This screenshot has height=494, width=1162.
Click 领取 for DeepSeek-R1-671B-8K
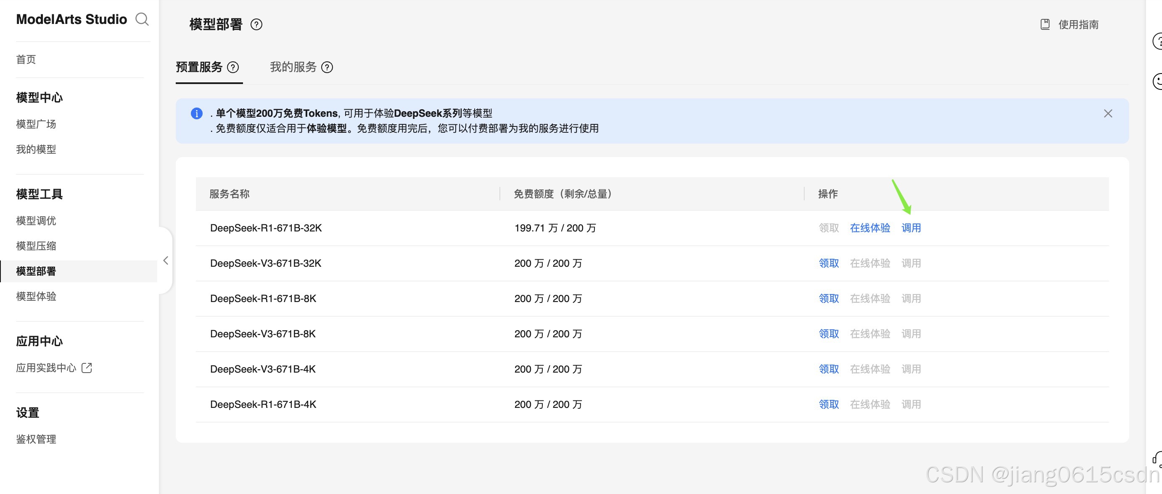pyautogui.click(x=829, y=298)
